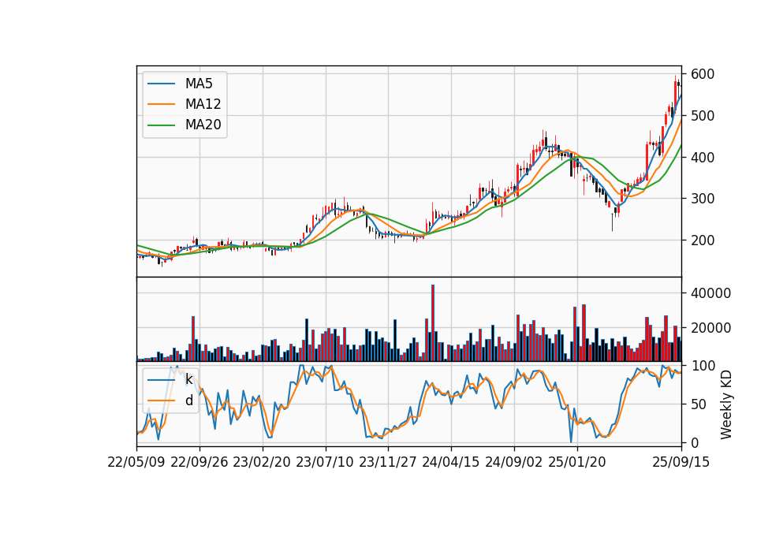Click the 500 price axis tick label
757x544 pixels.
[703, 116]
